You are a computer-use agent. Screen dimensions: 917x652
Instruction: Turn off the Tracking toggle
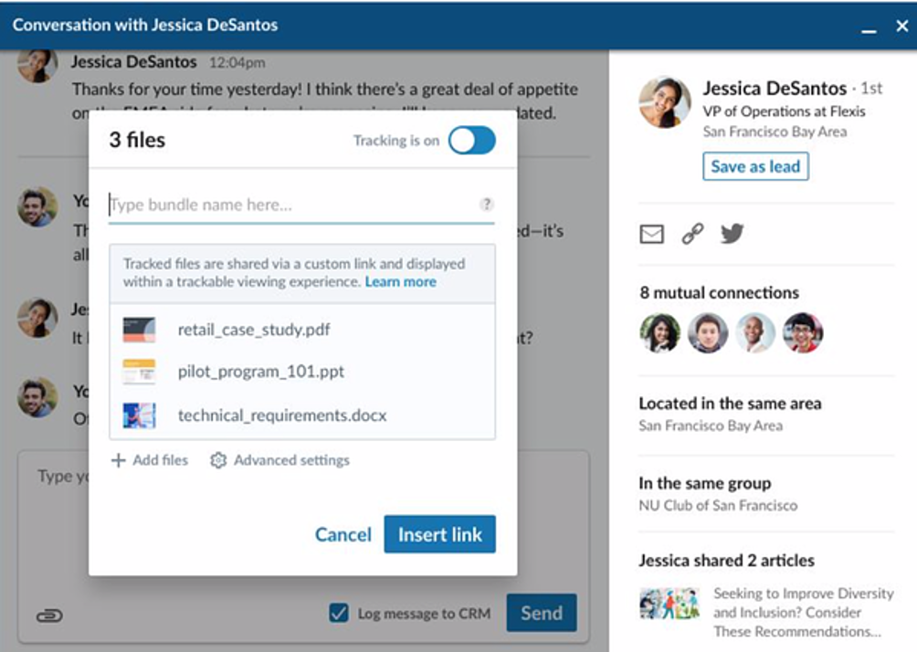(472, 140)
